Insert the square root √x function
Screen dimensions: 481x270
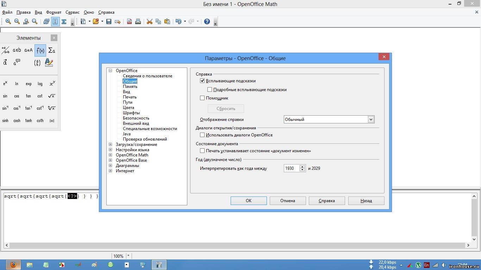pos(52,96)
